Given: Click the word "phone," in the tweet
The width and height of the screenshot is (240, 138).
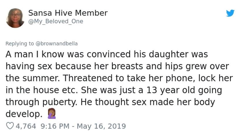Looking at the screenshot, I should [168, 78].
